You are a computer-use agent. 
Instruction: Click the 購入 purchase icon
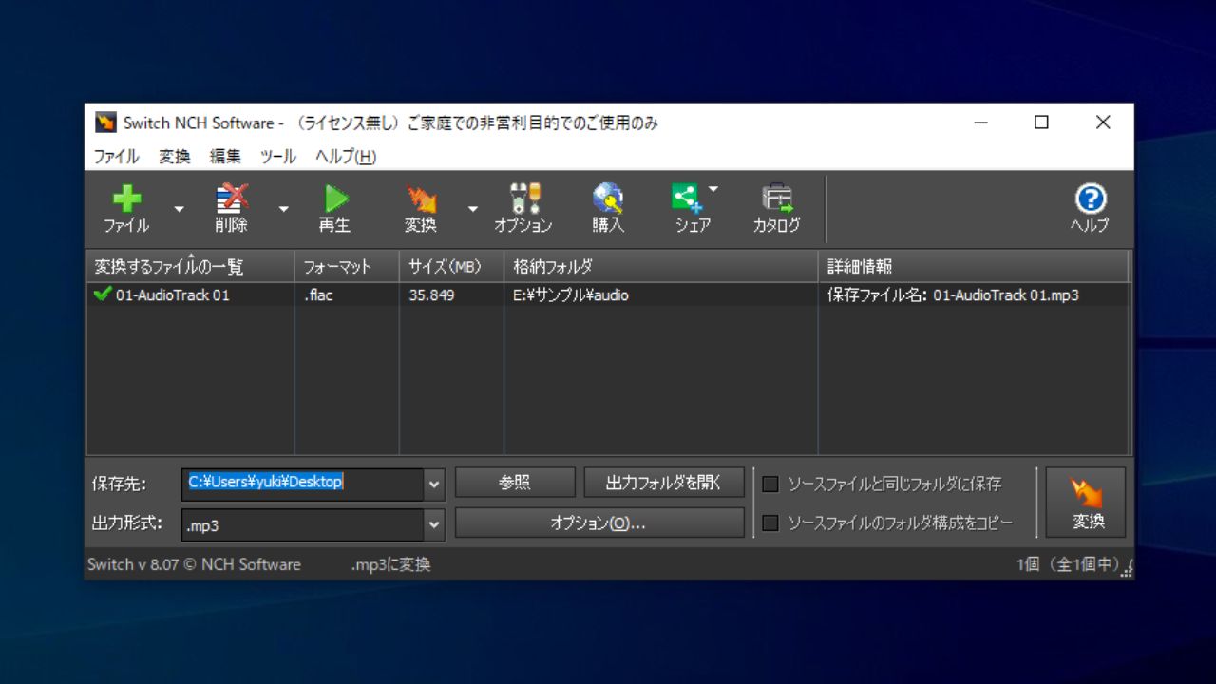coord(608,208)
